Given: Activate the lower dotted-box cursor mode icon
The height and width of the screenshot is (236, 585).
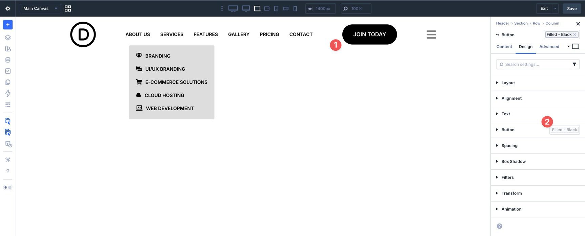Looking at the screenshot, I should [x=8, y=132].
